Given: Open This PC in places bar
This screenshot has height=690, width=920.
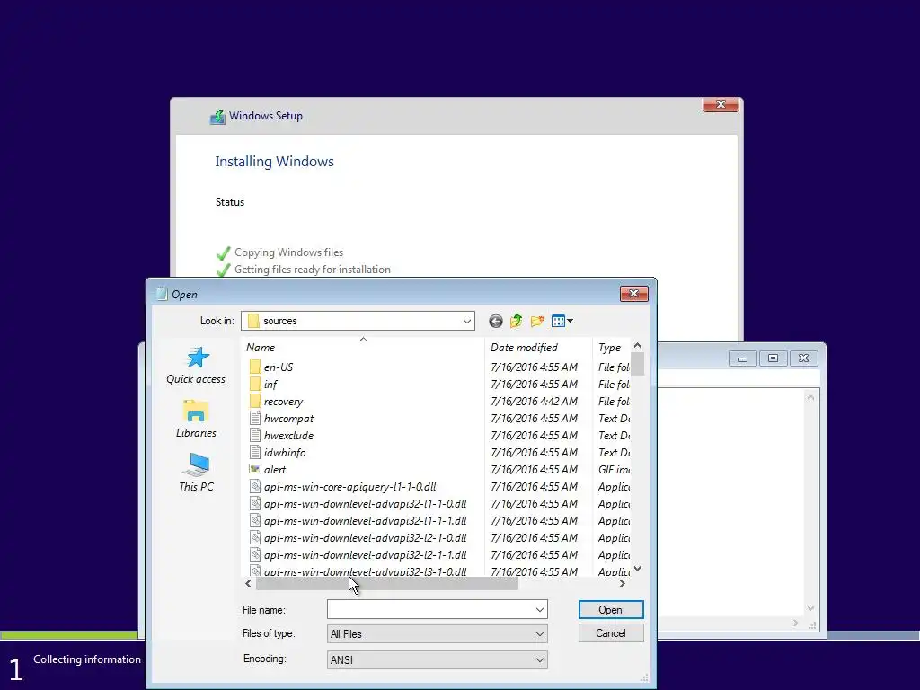Looking at the screenshot, I should (196, 473).
